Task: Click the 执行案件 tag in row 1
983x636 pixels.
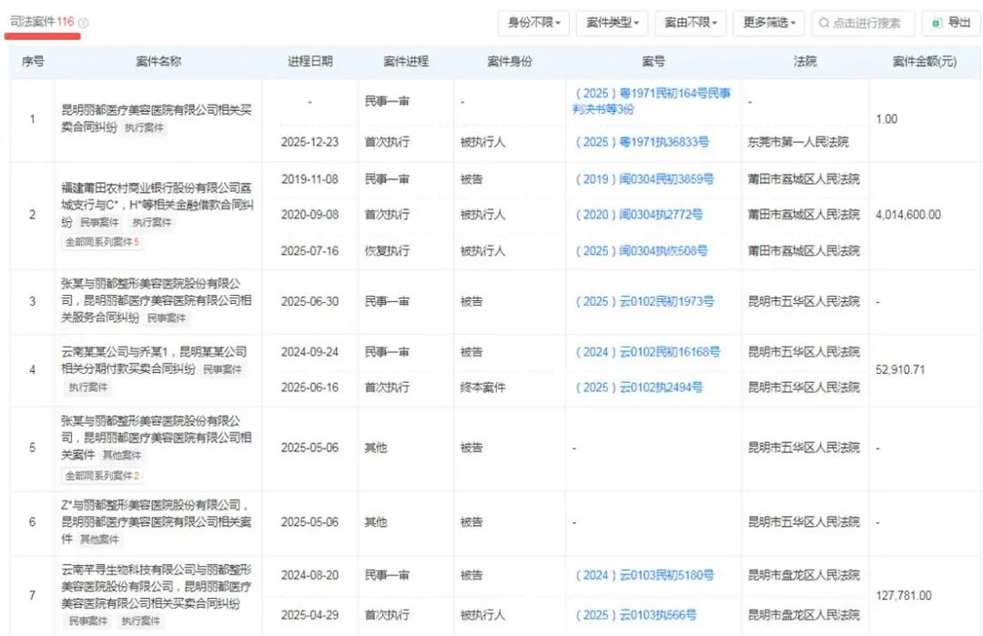Action: point(144,127)
